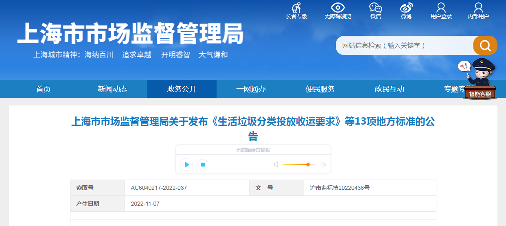Open the 政民互动 menu

(390, 89)
